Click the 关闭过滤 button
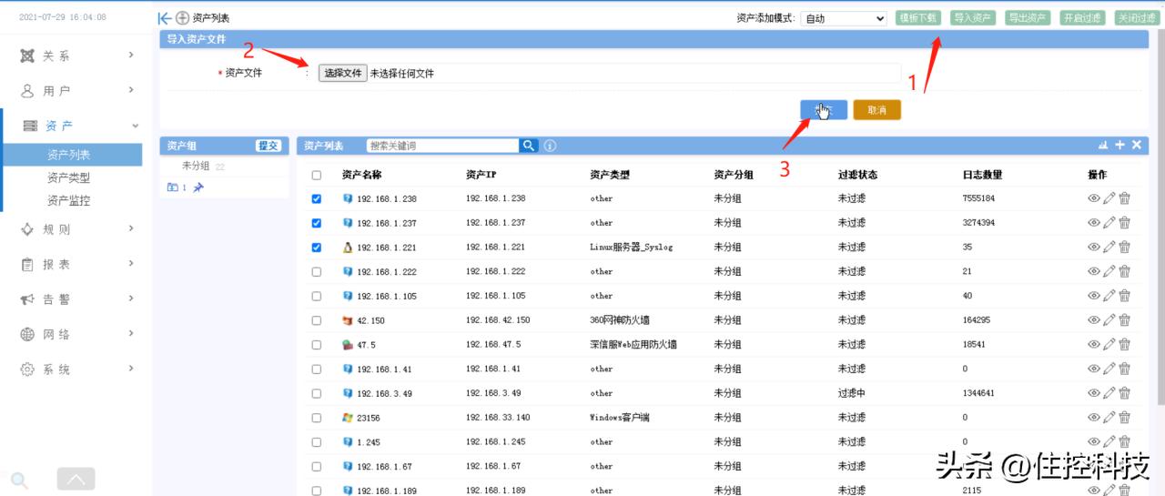1165x496 pixels. [1137, 17]
